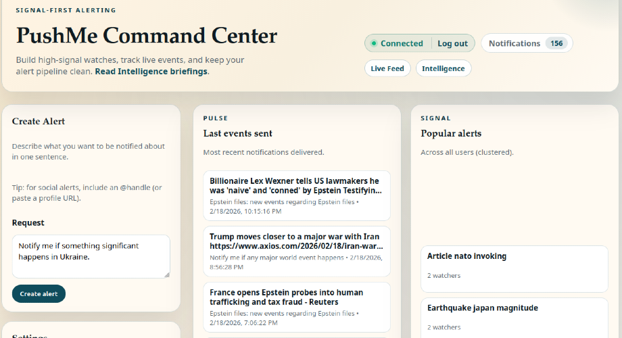Click the 156 notifications count badge

click(556, 43)
